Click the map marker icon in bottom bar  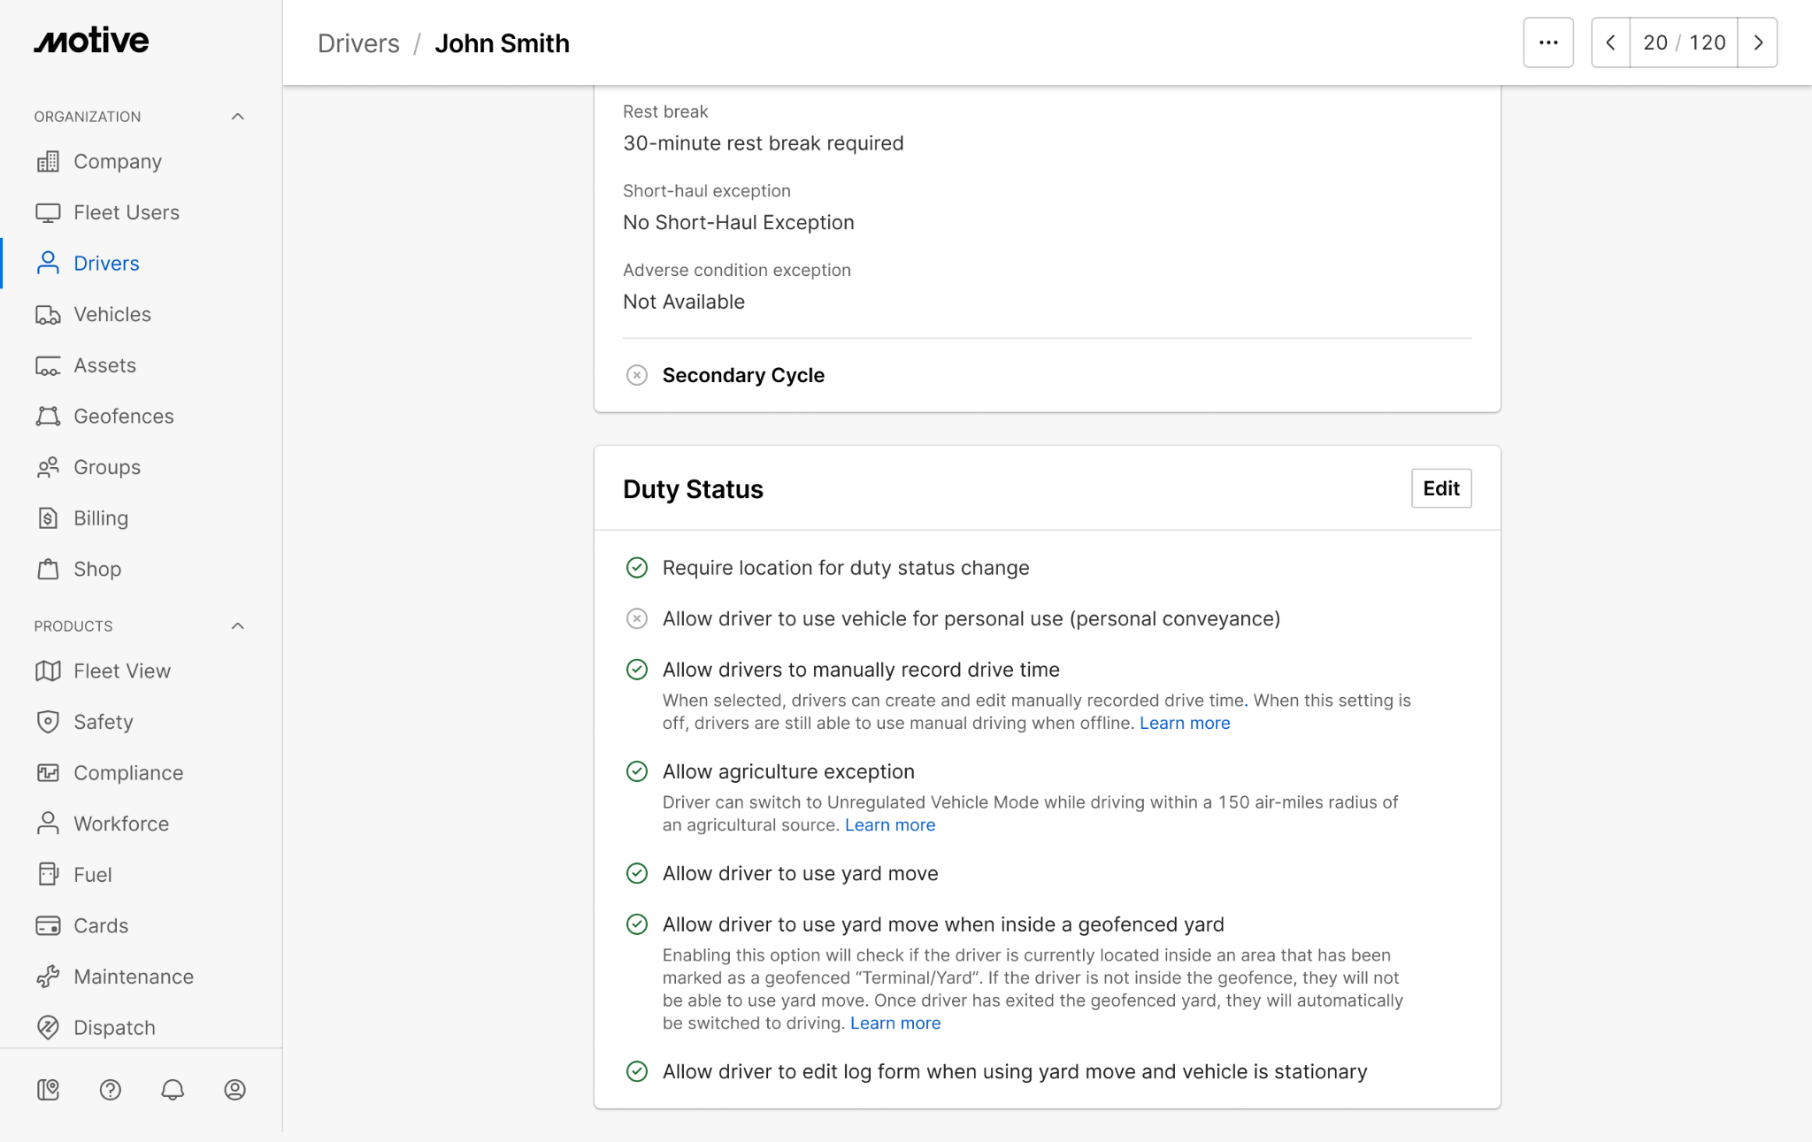coord(48,1090)
